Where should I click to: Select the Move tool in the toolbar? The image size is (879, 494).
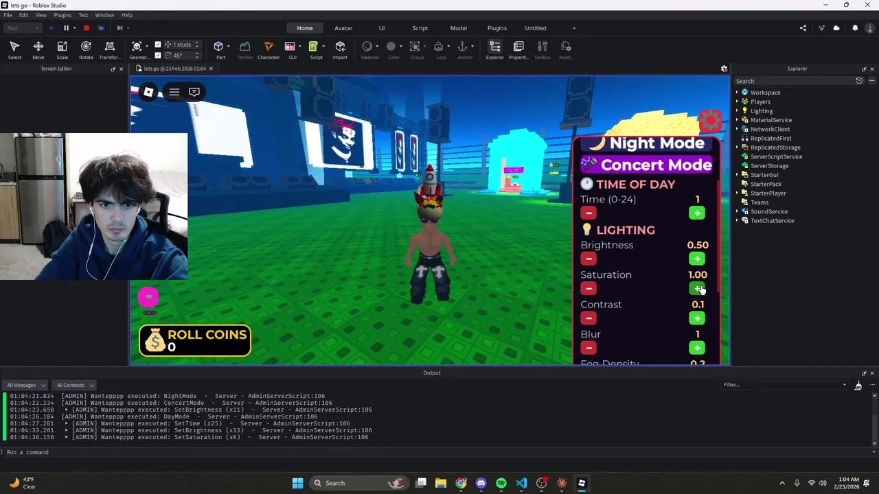click(x=38, y=49)
